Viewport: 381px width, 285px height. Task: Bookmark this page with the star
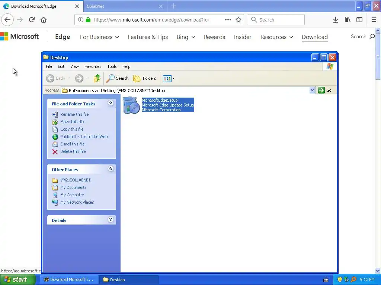[238, 20]
